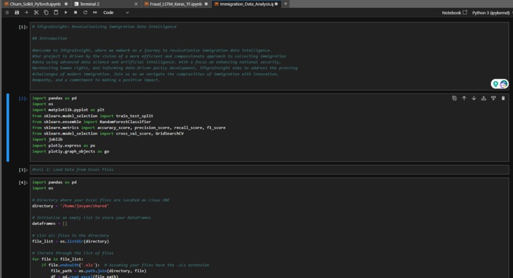The image size is (513, 278).
Task: Save the notebook with the floppy disk icon
Action: point(17,13)
